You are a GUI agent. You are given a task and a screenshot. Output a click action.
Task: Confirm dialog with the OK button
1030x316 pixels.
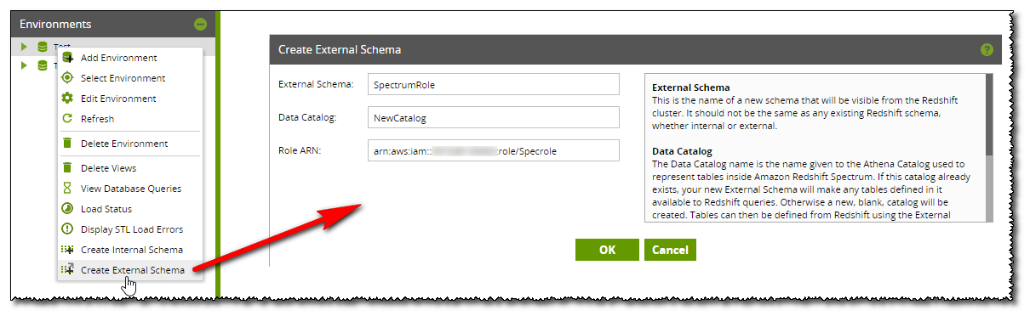(607, 250)
